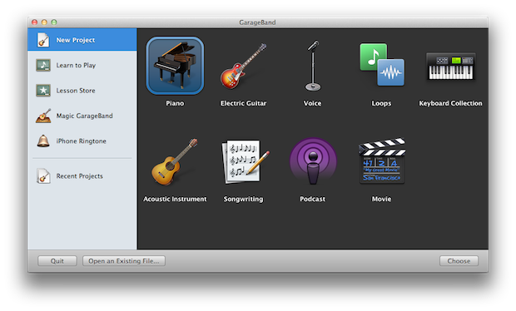Open the New Project section
The image size is (516, 311).
point(82,39)
